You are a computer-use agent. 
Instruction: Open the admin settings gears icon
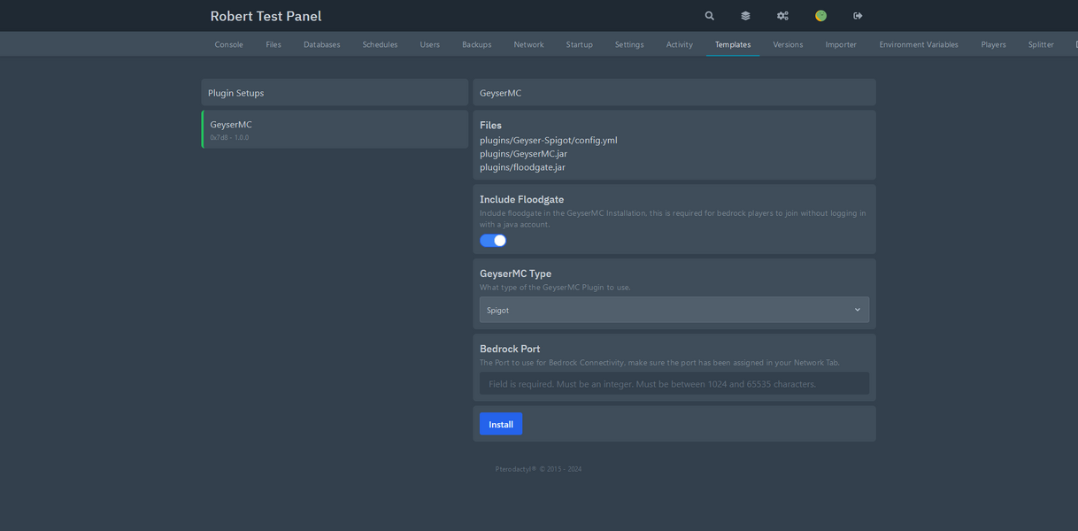coord(782,15)
